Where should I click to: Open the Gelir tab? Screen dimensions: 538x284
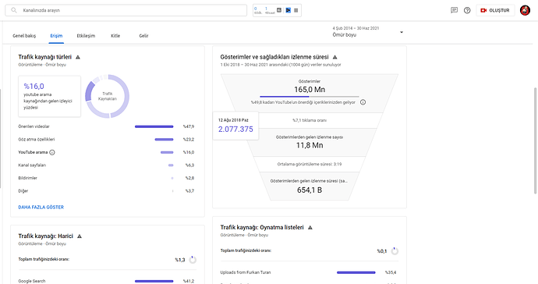[x=143, y=36]
